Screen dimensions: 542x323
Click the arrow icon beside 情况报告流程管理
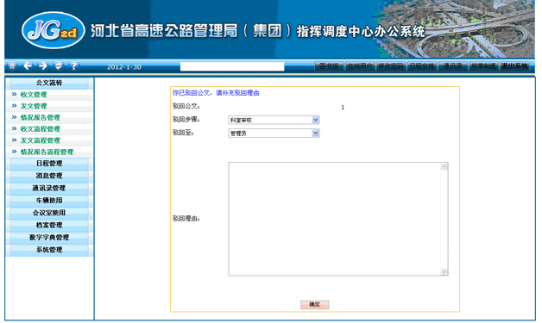point(14,152)
